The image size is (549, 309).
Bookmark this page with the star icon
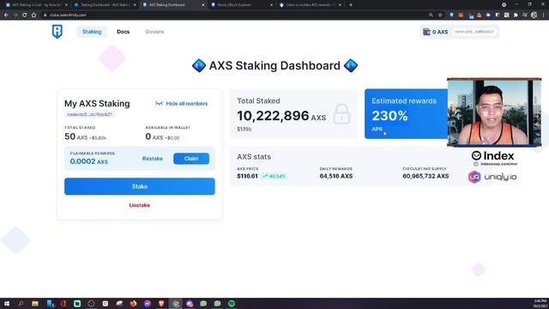pyautogui.click(x=440, y=15)
